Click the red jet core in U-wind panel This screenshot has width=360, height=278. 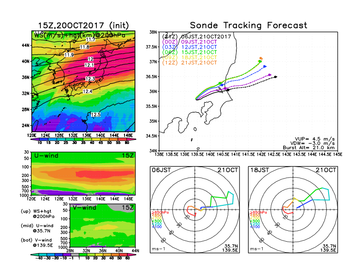pyautogui.click(x=105, y=174)
